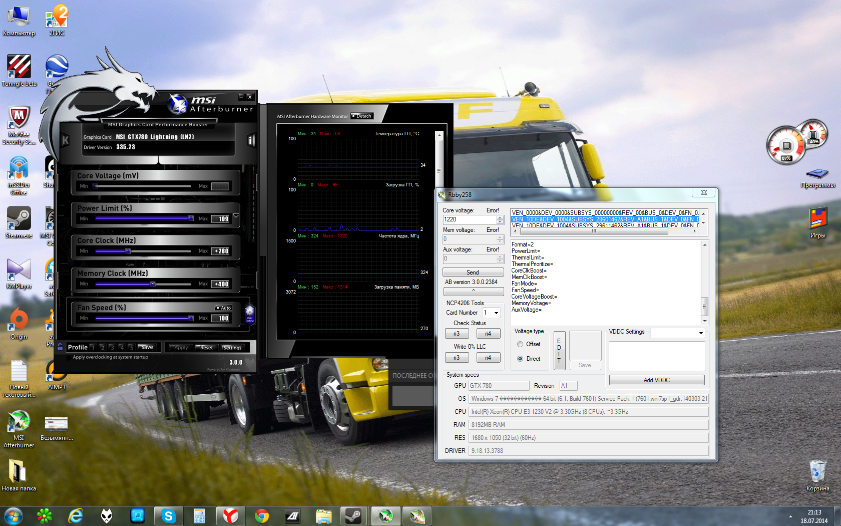Image resolution: width=841 pixels, height=526 pixels.
Task: Switch to Skype in the taskbar
Action: [x=169, y=515]
